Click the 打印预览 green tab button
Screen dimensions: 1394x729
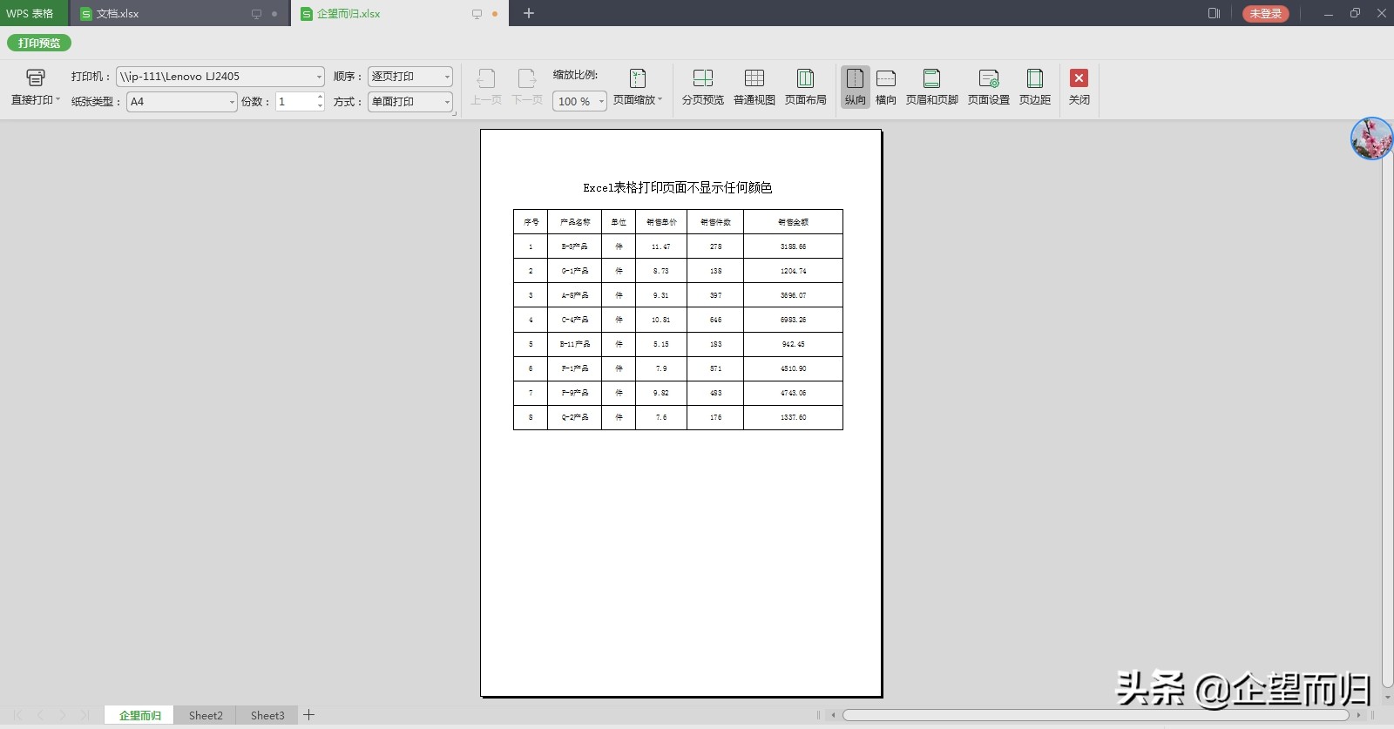[x=39, y=43]
